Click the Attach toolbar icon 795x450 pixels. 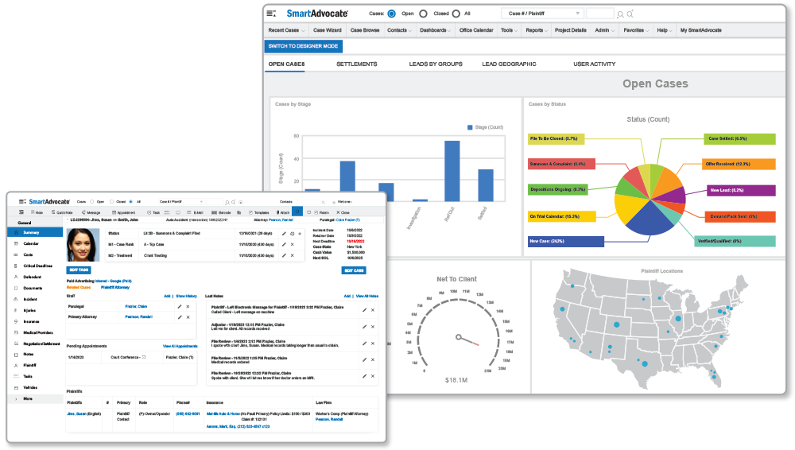[x=277, y=212]
